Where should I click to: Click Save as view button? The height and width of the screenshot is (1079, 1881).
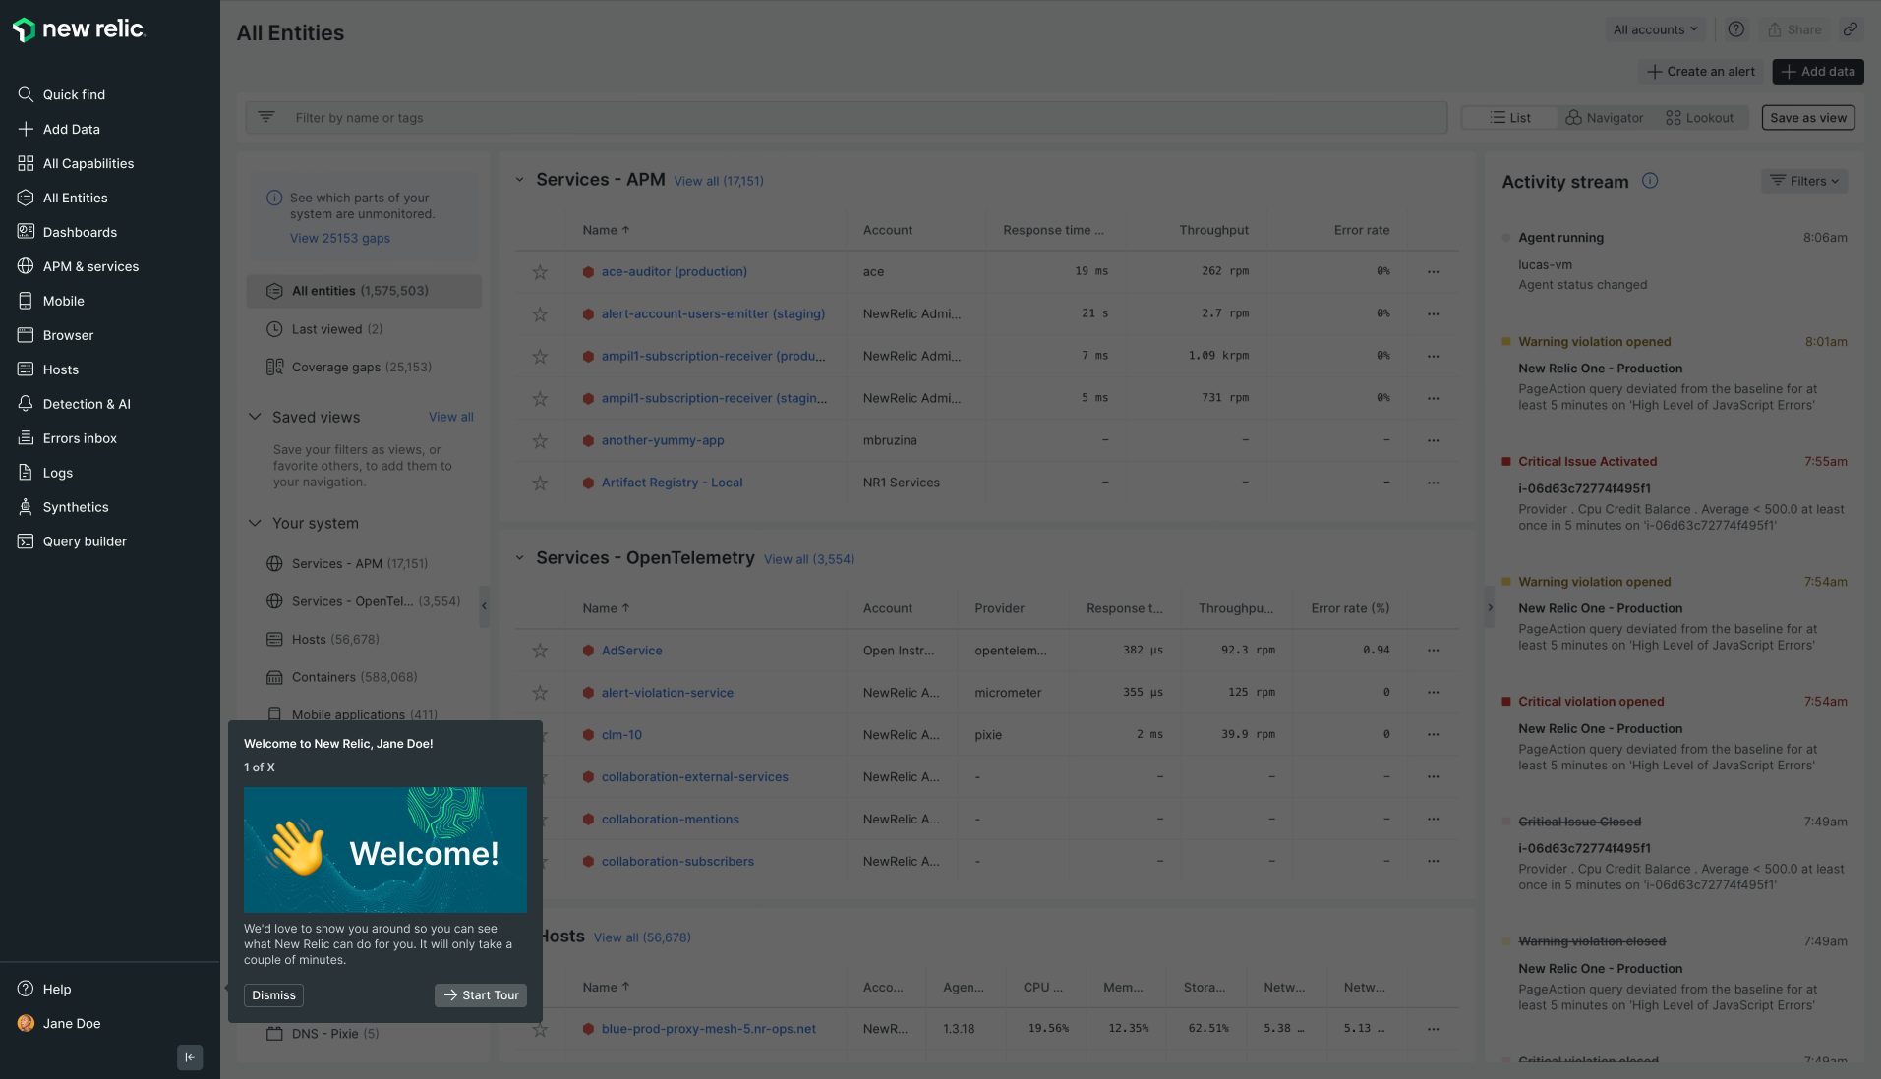click(x=1808, y=118)
